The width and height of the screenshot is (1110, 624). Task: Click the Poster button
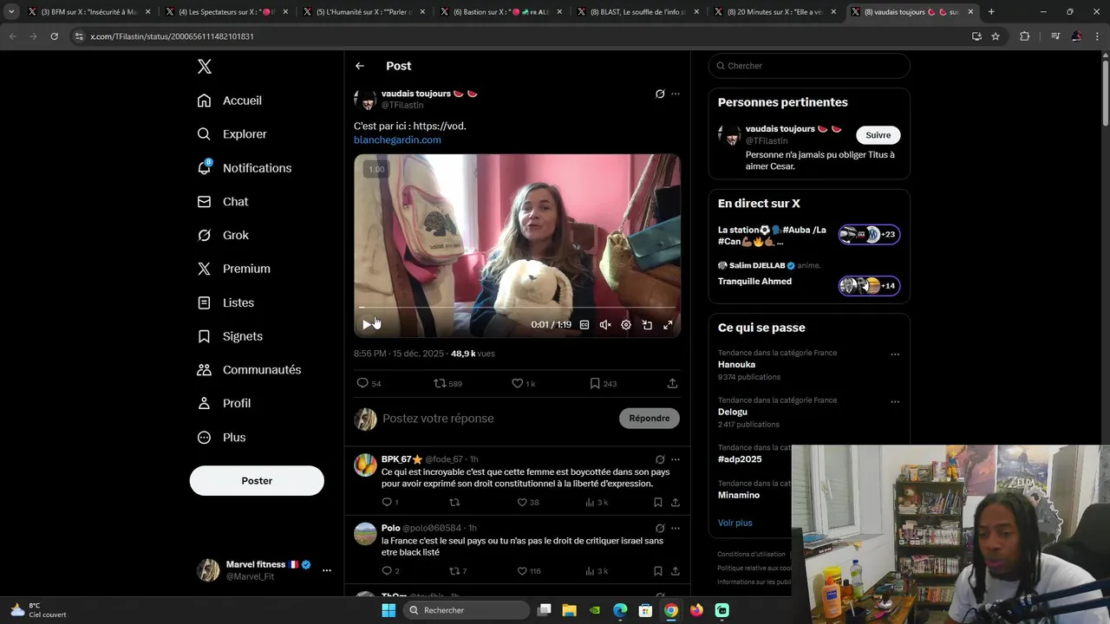(x=257, y=481)
